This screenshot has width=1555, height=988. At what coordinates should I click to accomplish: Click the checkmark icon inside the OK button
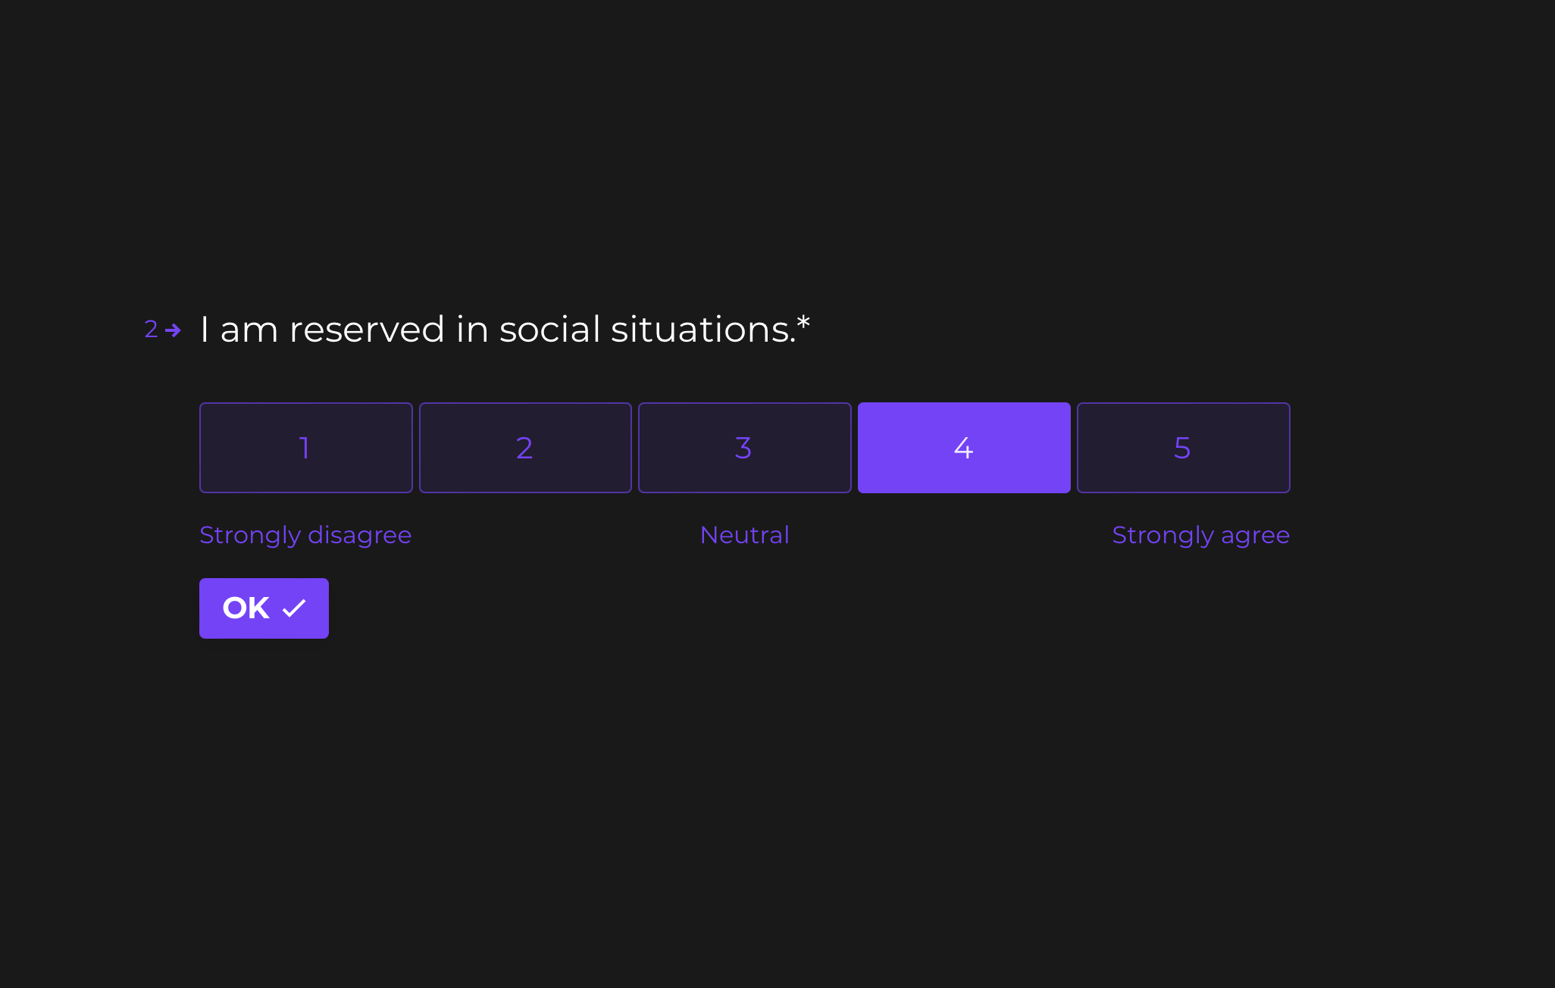pyautogui.click(x=293, y=608)
